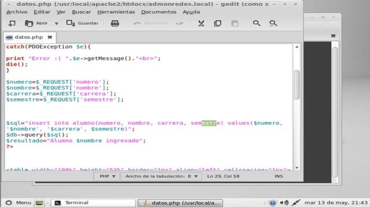Click the show desktop icon in taskbar
The height and width of the screenshot is (208, 370).
click(39, 203)
